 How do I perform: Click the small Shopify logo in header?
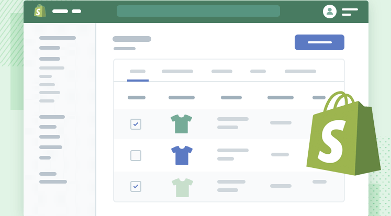point(40,11)
